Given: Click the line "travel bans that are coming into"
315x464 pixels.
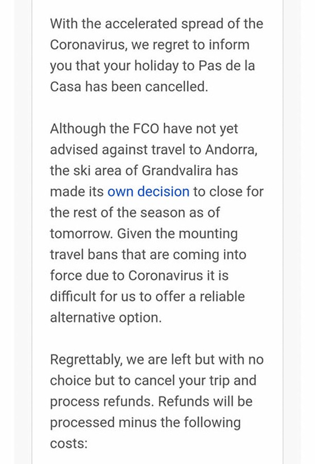Looking at the screenshot, I should [148, 255].
